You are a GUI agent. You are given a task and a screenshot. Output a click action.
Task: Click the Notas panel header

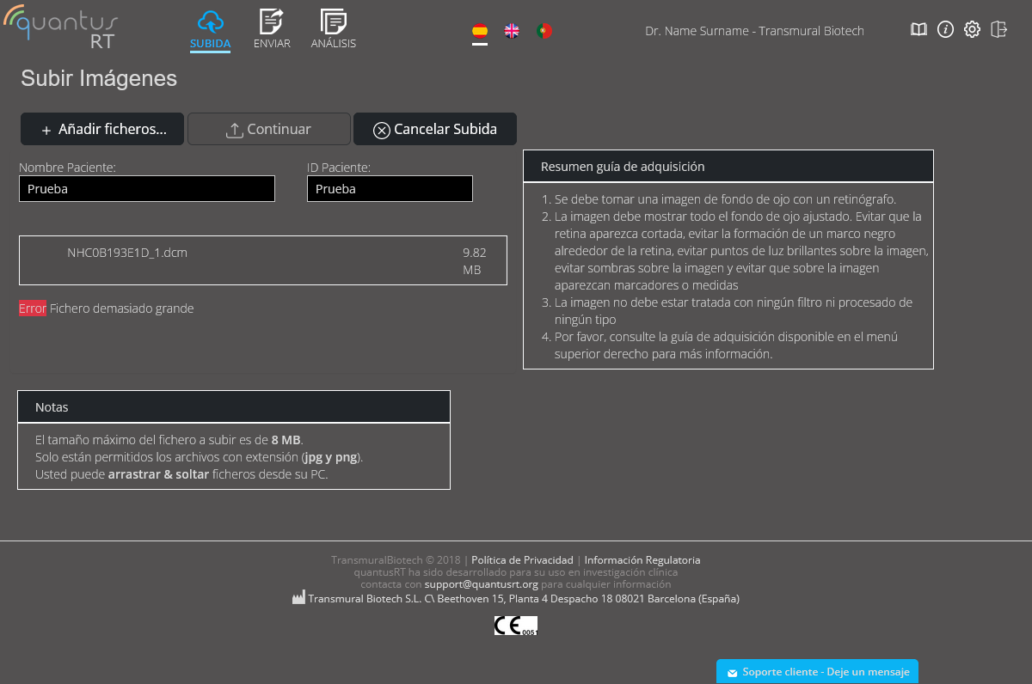(x=234, y=407)
